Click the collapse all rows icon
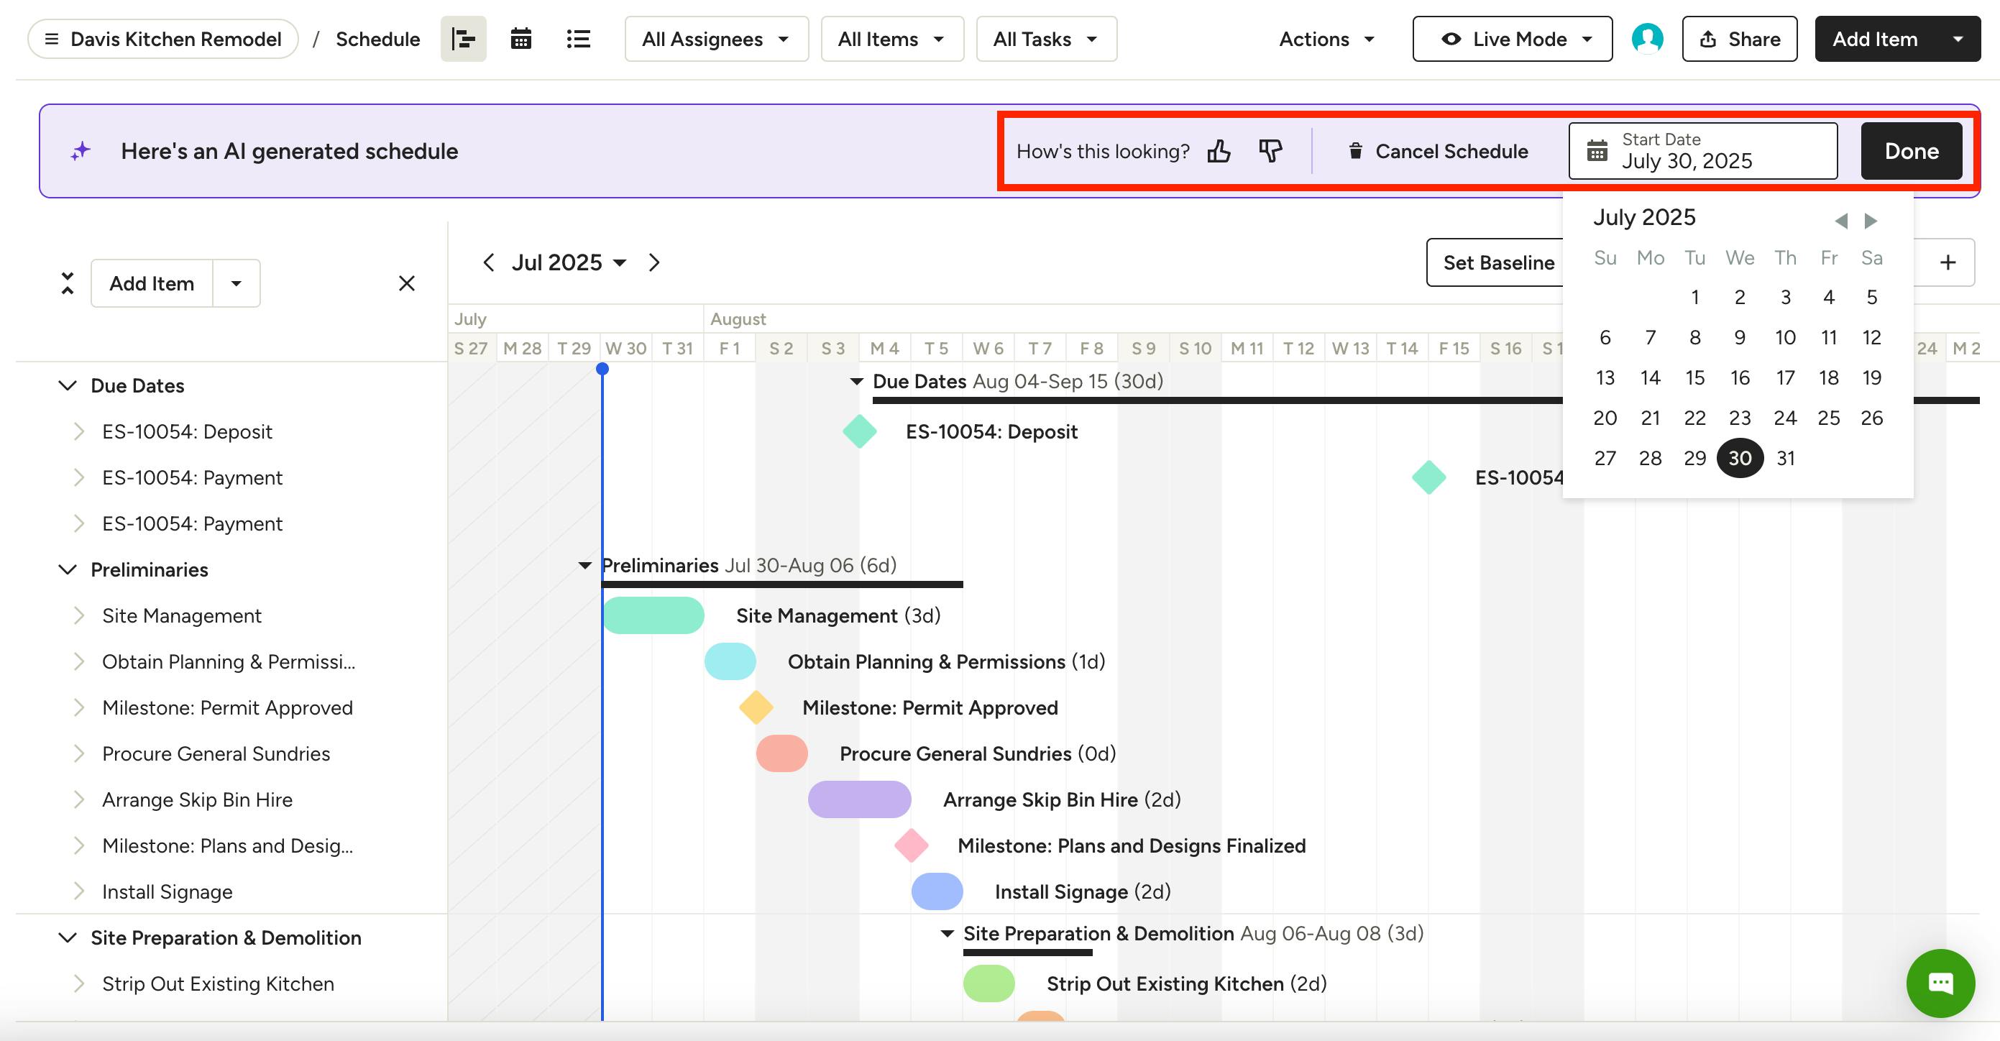2000x1041 pixels. click(x=68, y=283)
